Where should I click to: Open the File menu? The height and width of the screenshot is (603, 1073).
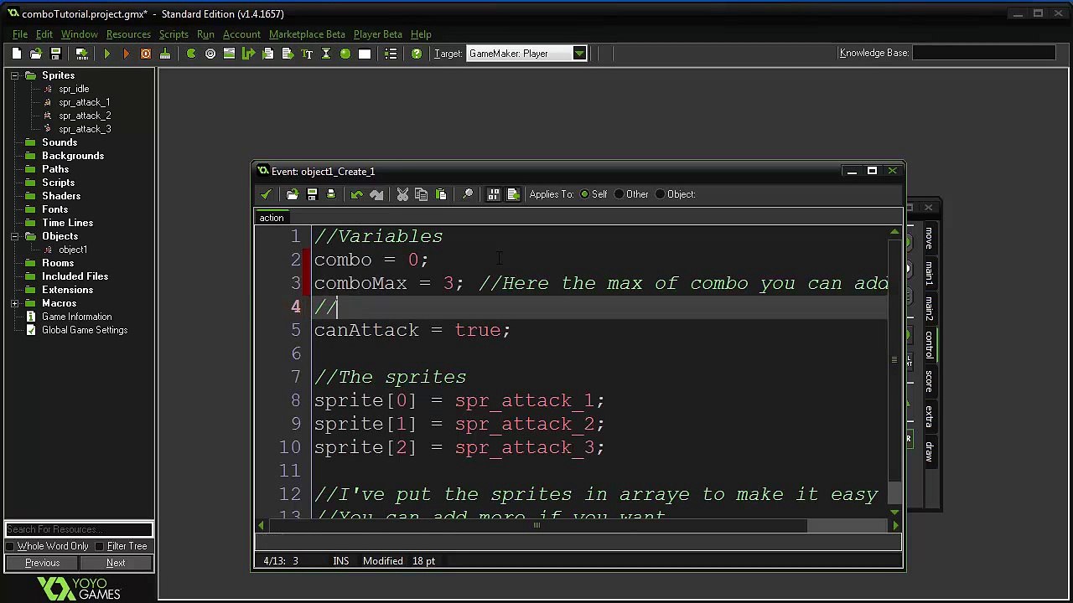coord(20,34)
